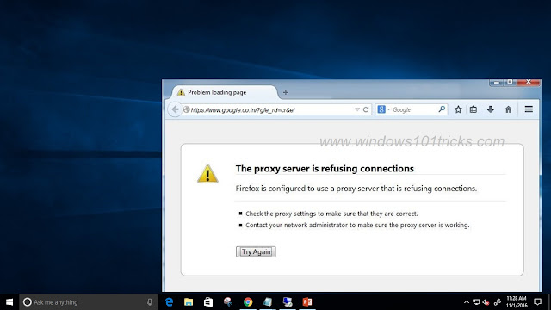
Task: Open File Explorer from taskbar
Action: pos(189,302)
